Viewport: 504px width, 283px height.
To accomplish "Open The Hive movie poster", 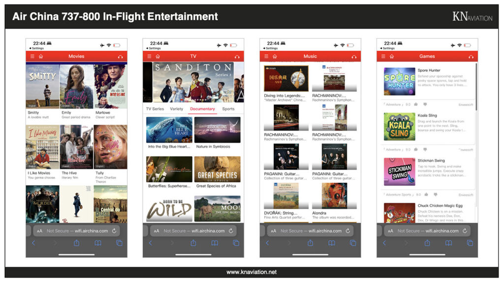I will 76,147.
